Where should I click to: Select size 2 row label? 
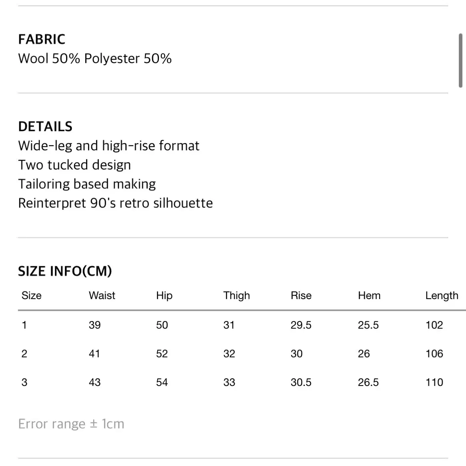[x=24, y=354]
